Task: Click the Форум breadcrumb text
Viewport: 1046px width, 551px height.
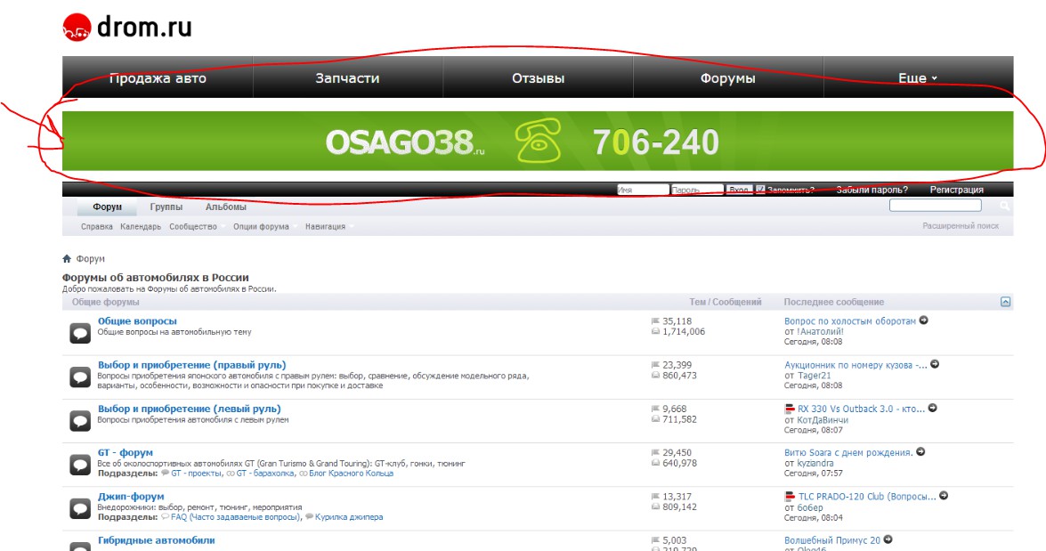Action: click(90, 259)
